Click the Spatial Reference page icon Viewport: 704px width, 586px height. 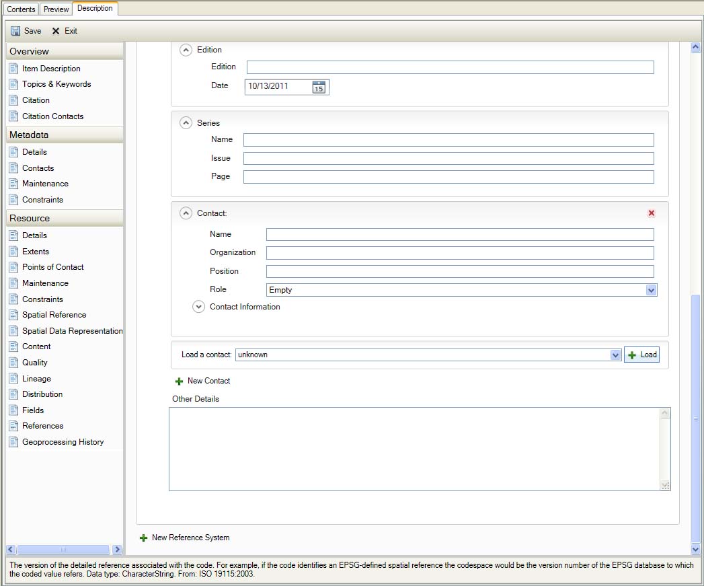point(13,315)
